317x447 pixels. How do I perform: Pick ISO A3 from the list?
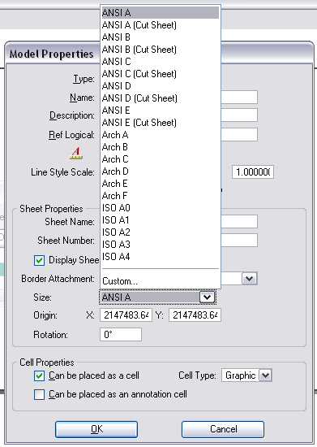pyautogui.click(x=161, y=245)
